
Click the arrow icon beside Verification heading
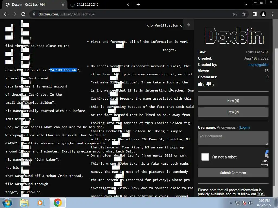pos(188,25)
